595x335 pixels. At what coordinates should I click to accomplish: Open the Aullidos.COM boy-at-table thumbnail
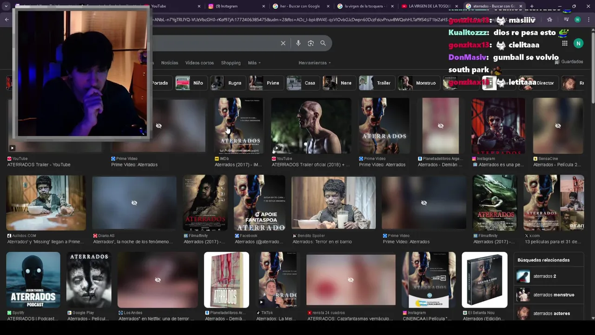coord(46,203)
